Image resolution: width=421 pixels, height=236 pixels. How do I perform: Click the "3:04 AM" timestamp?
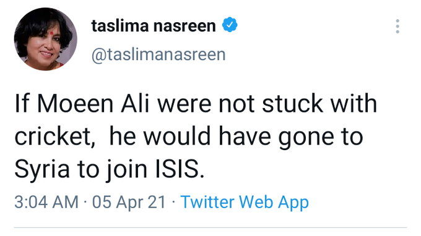pos(46,202)
